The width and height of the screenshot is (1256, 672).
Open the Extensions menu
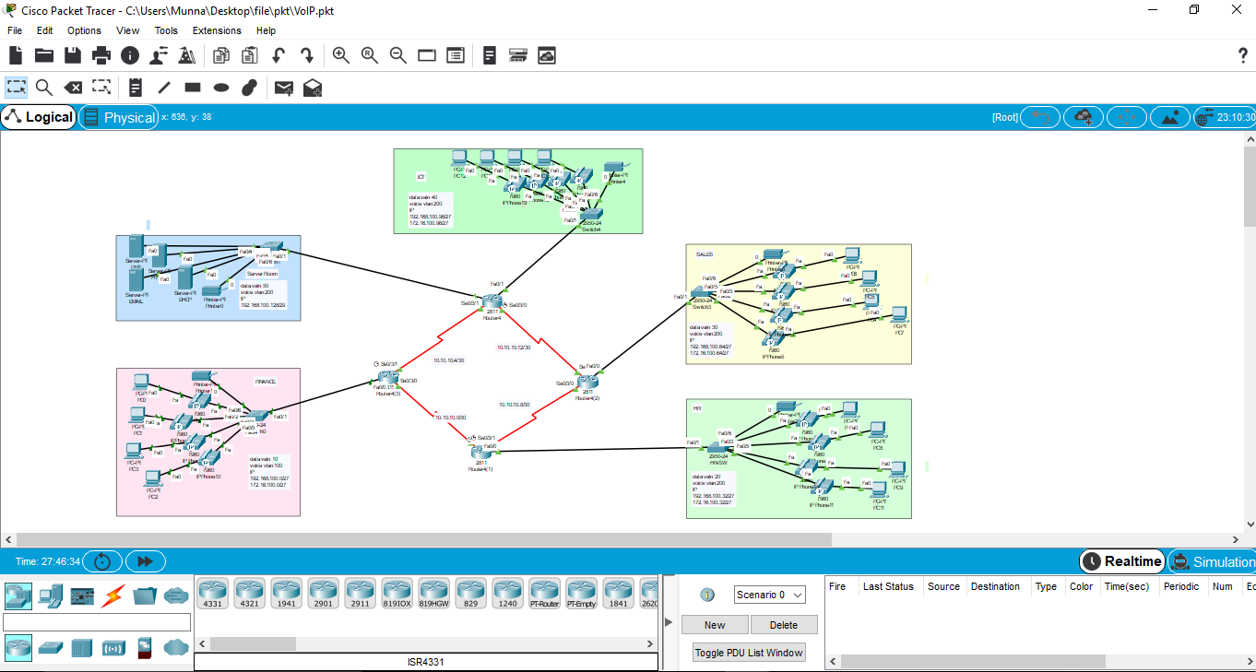tap(217, 30)
